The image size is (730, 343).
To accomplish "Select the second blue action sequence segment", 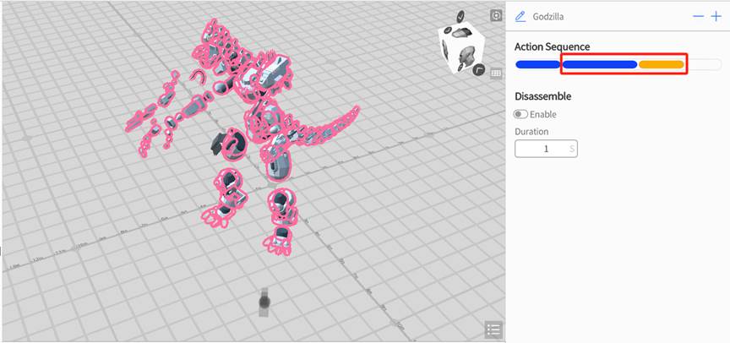I will point(600,65).
